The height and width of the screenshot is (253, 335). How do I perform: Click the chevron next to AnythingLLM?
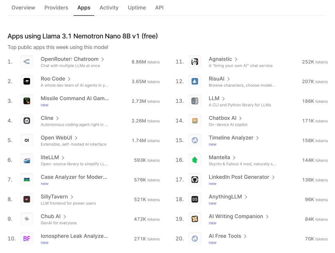pyautogui.click(x=246, y=197)
